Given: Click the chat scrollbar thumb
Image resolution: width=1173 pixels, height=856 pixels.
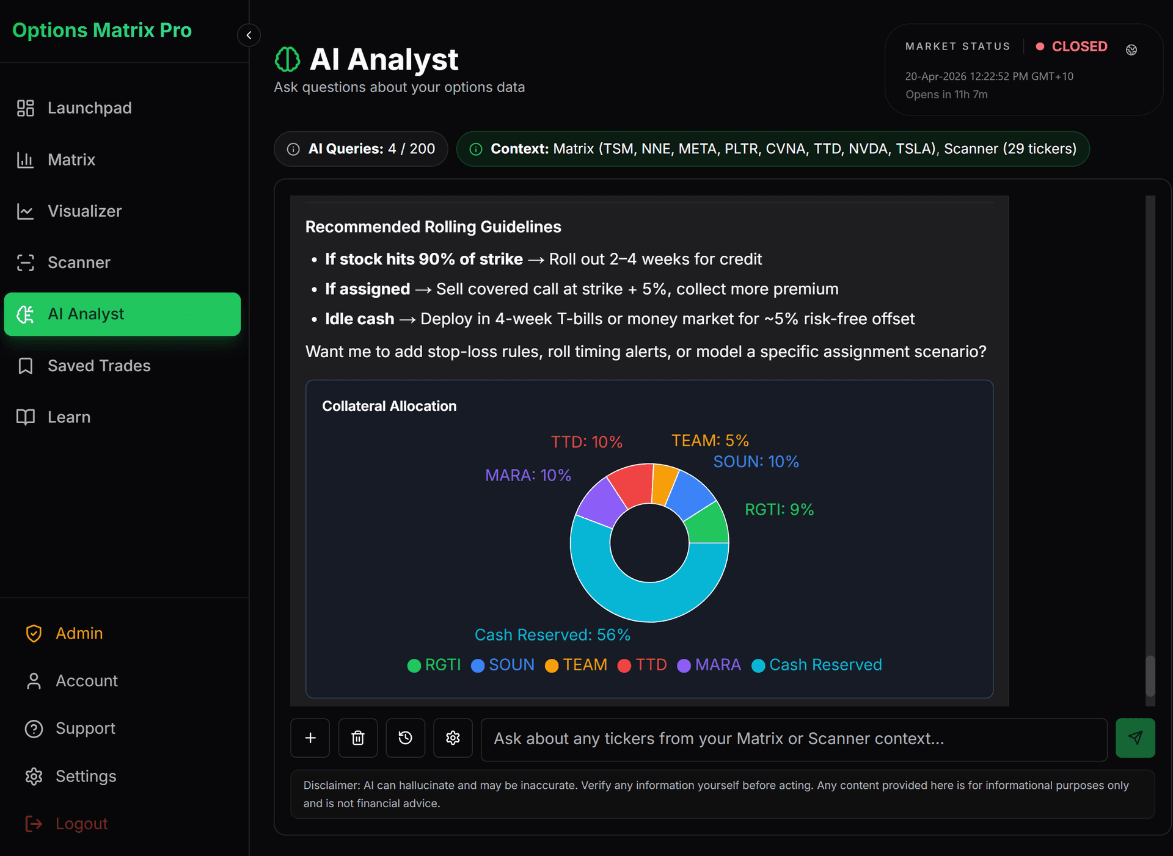Looking at the screenshot, I should (1150, 676).
